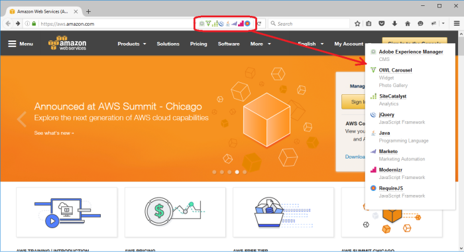Click the page vertical scrollbar
This screenshot has height=252, width=464.
pyautogui.click(x=461, y=141)
